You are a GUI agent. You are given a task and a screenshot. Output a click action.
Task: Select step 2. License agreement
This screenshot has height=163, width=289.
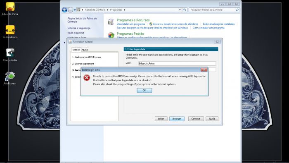[x=83, y=64]
